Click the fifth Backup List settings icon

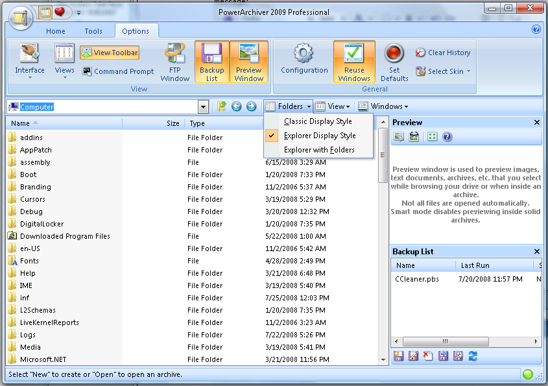(458, 356)
